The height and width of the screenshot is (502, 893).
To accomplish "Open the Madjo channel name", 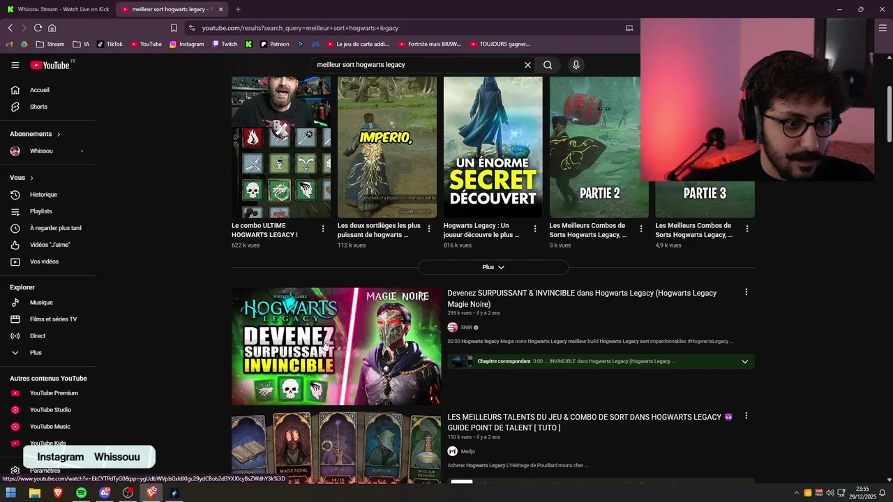I will pyautogui.click(x=467, y=452).
